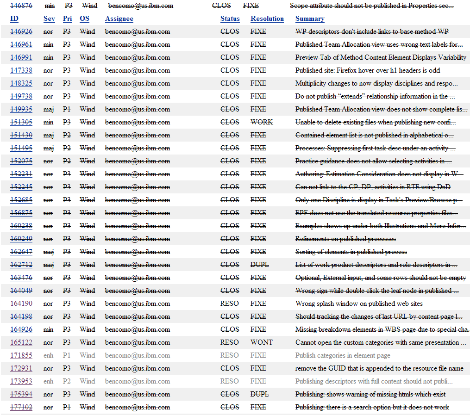Sort by Status column header
This screenshot has width=470, height=415.
tap(230, 19)
